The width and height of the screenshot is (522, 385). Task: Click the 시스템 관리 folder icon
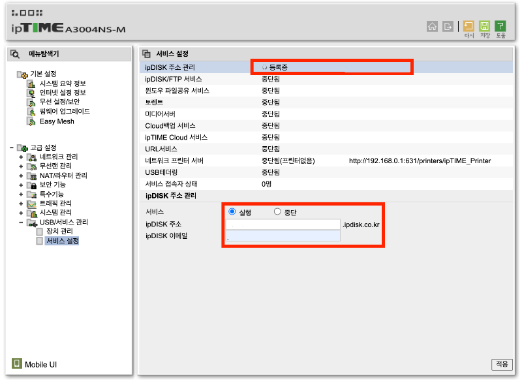click(32, 213)
